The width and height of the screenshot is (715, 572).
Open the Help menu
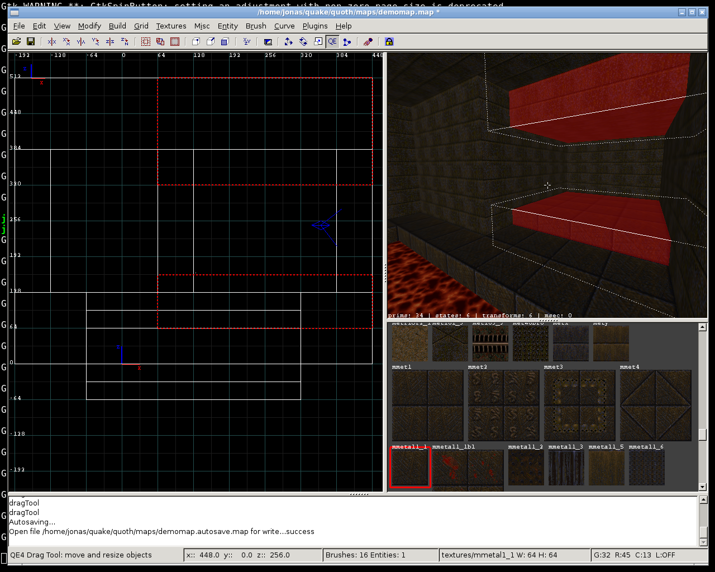tap(344, 26)
